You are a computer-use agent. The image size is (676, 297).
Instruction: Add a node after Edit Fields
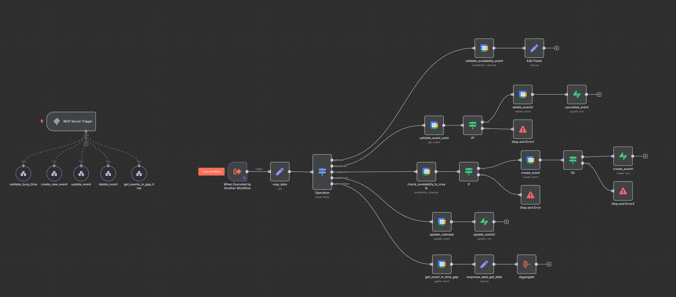[x=557, y=48]
